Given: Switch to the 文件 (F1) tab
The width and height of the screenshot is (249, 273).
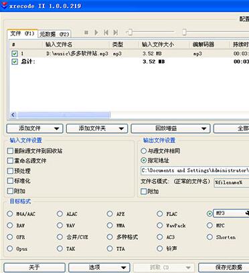Looking at the screenshot, I should pos(22,33).
